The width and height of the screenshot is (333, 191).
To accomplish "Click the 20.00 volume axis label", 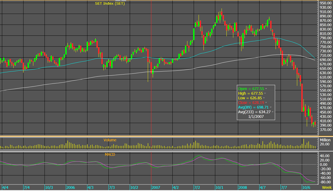I will coord(325,144).
